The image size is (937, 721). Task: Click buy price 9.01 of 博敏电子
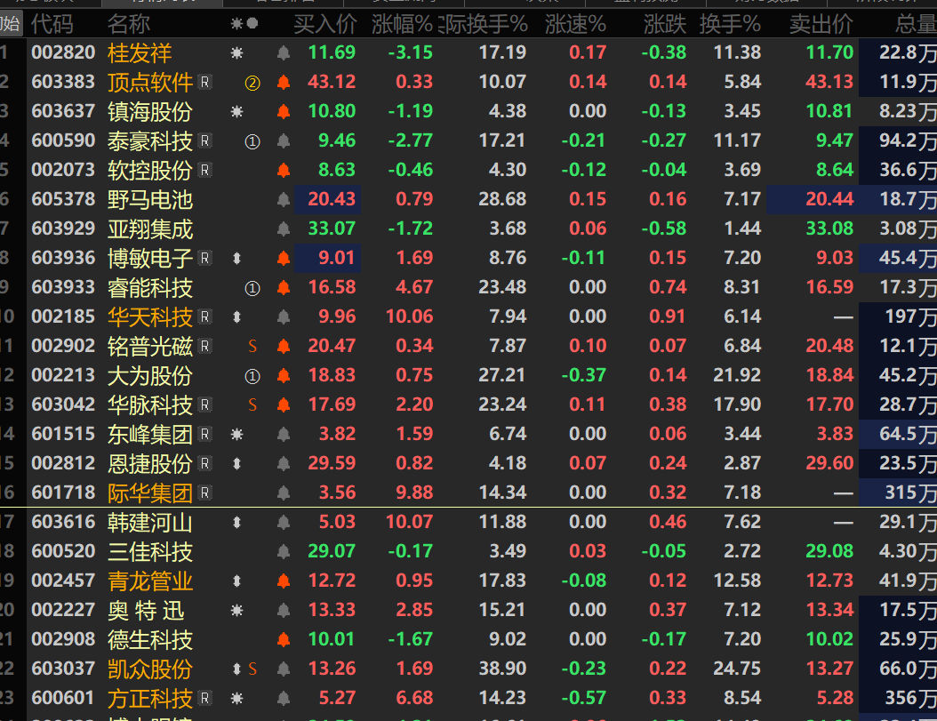(337, 258)
